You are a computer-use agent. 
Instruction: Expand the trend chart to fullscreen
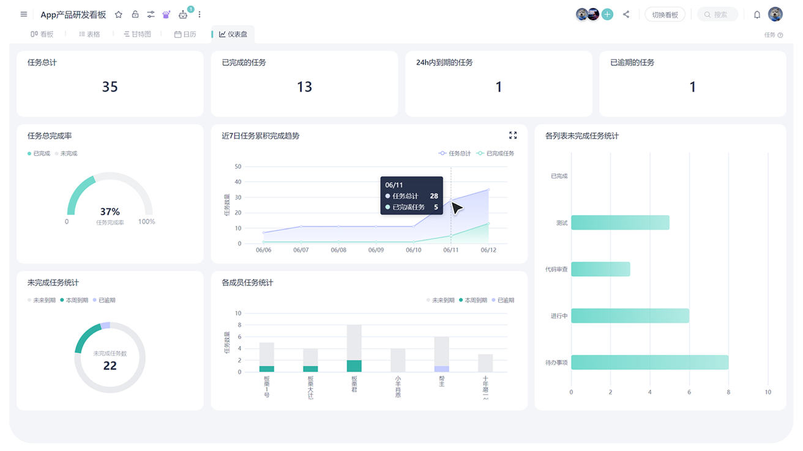(513, 135)
